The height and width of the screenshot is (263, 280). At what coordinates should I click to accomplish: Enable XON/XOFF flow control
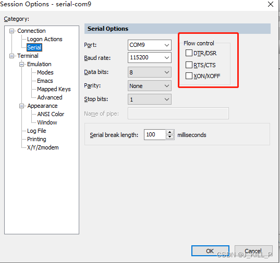point(189,76)
